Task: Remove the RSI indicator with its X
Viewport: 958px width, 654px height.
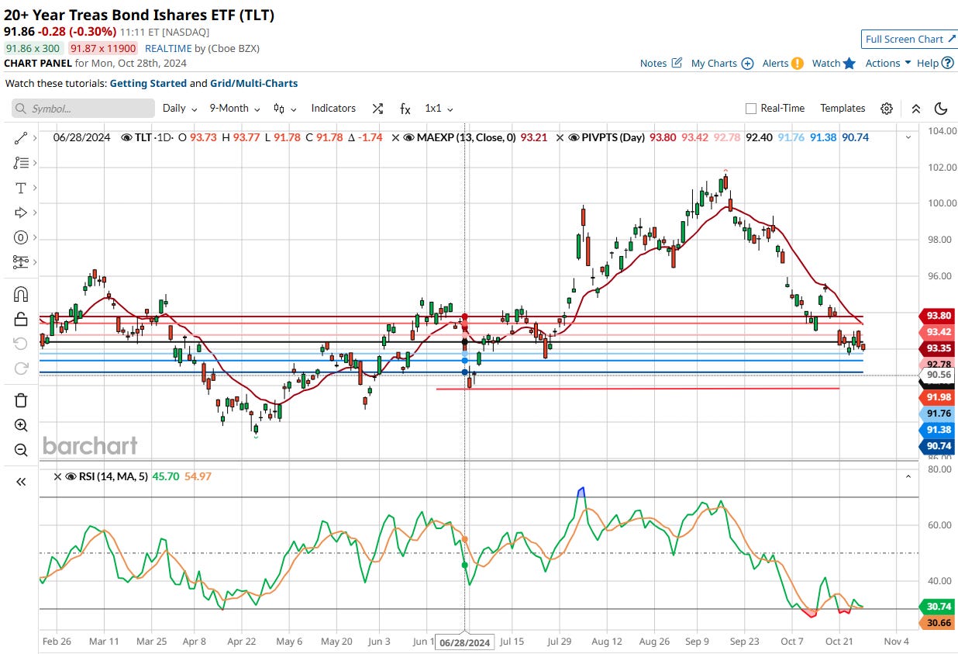Action: point(57,476)
